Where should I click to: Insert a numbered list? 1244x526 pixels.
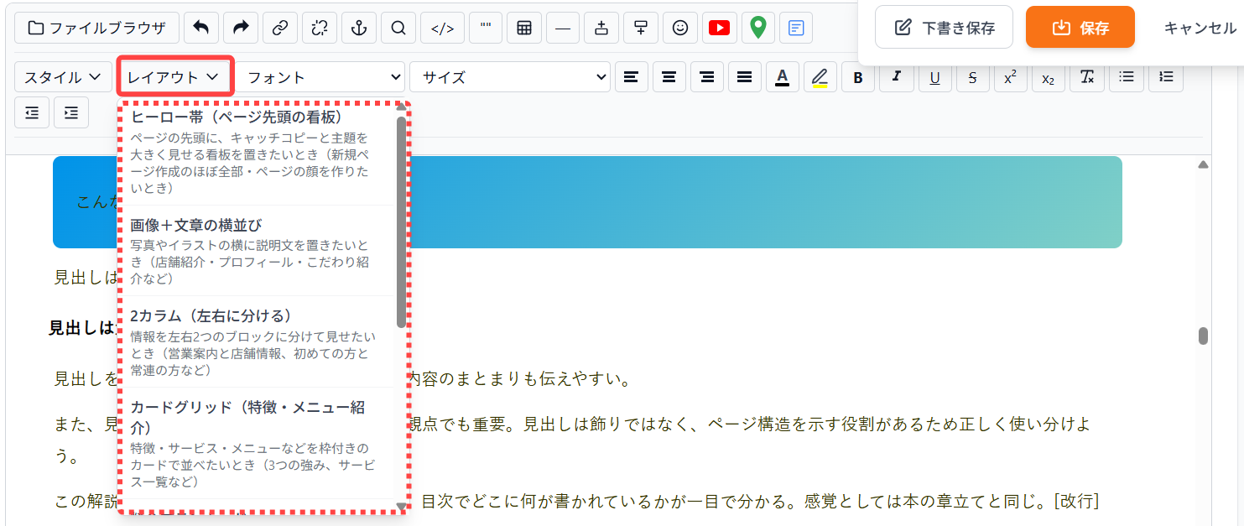click(x=1165, y=77)
